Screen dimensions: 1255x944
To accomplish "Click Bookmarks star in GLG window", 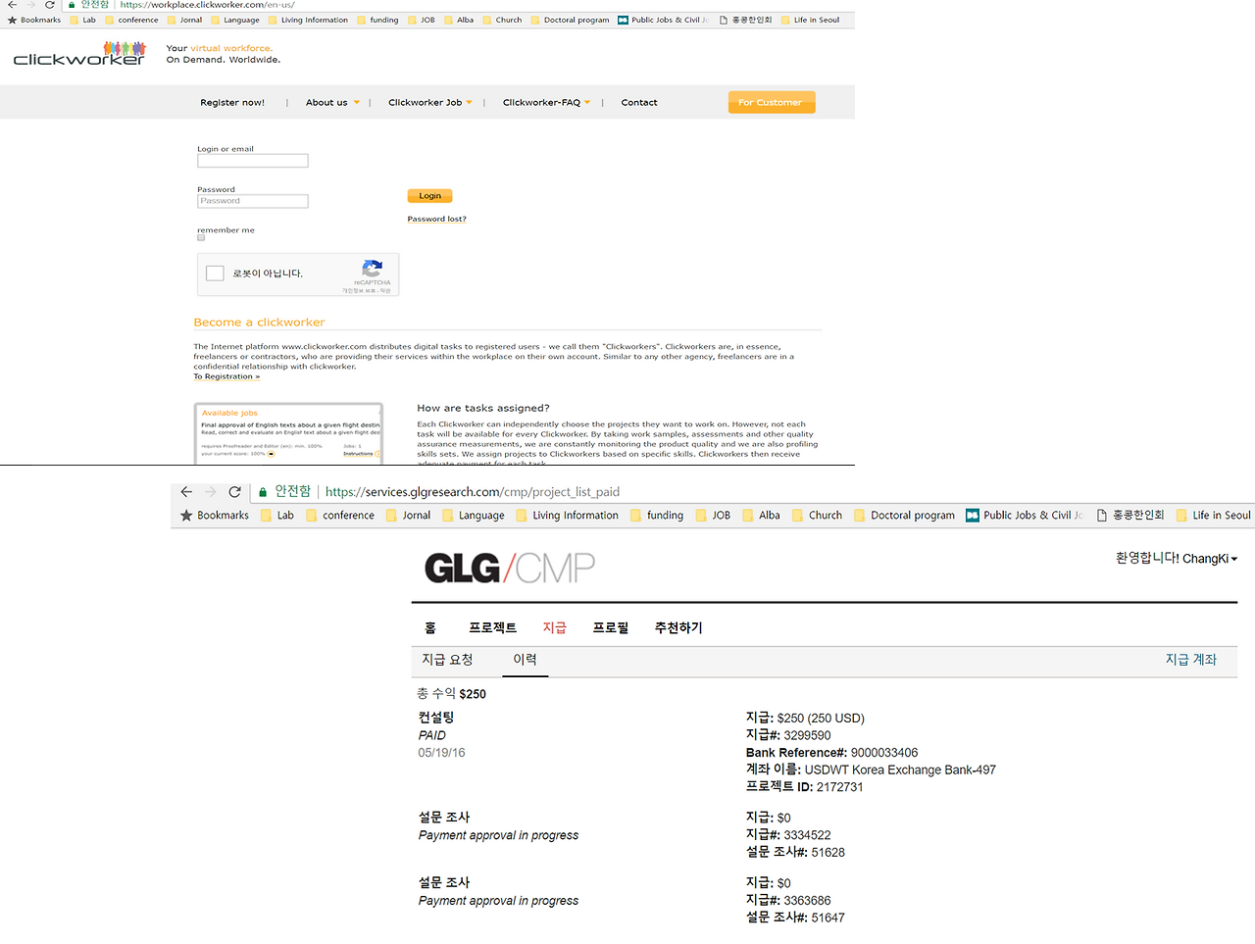I will (x=186, y=516).
